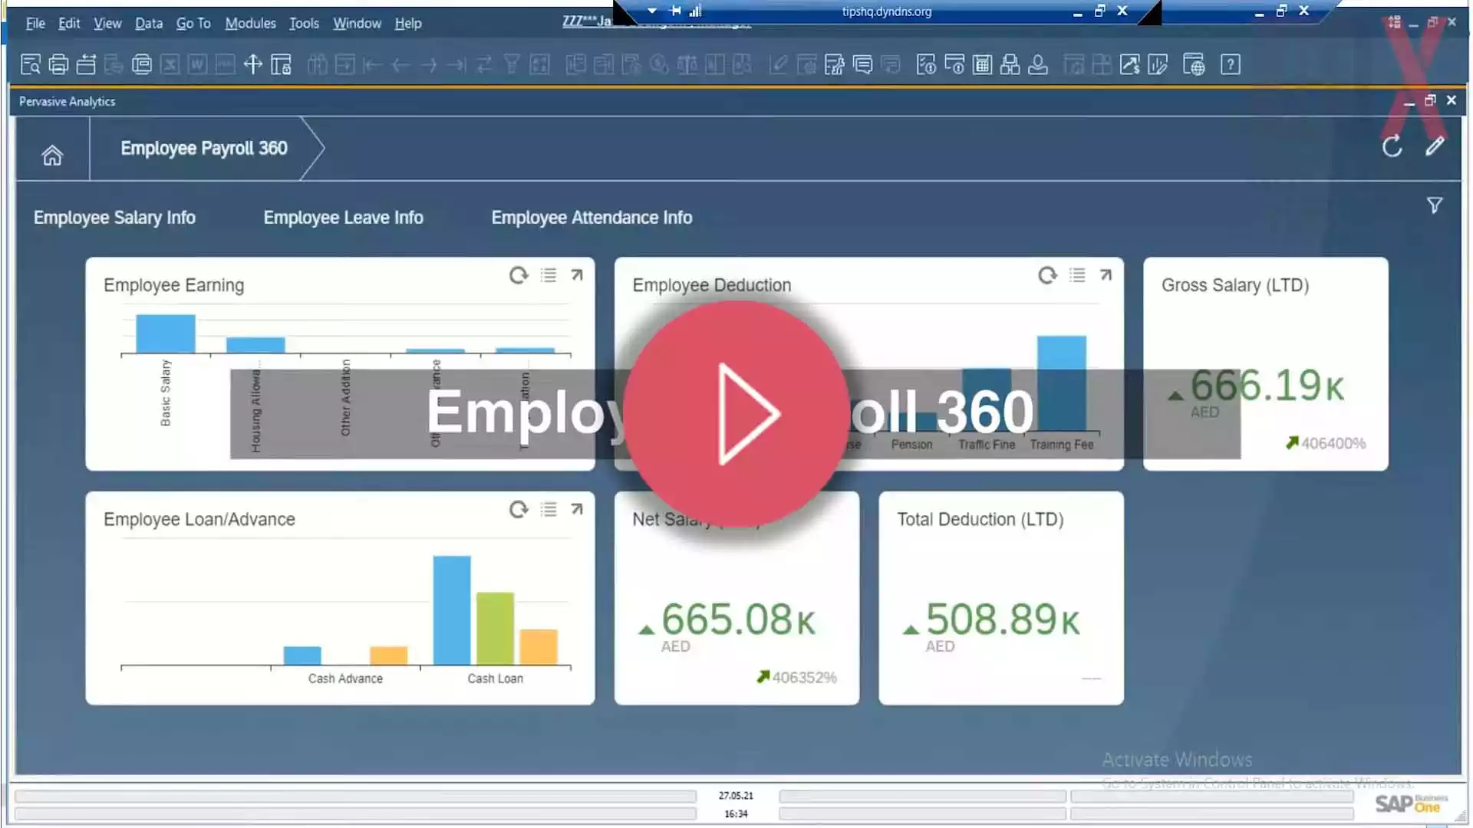The image size is (1473, 828).
Task: Open the Window menu
Action: pos(357,23)
